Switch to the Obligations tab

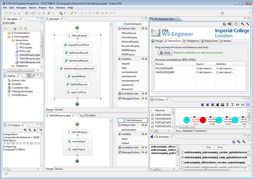click(191, 41)
